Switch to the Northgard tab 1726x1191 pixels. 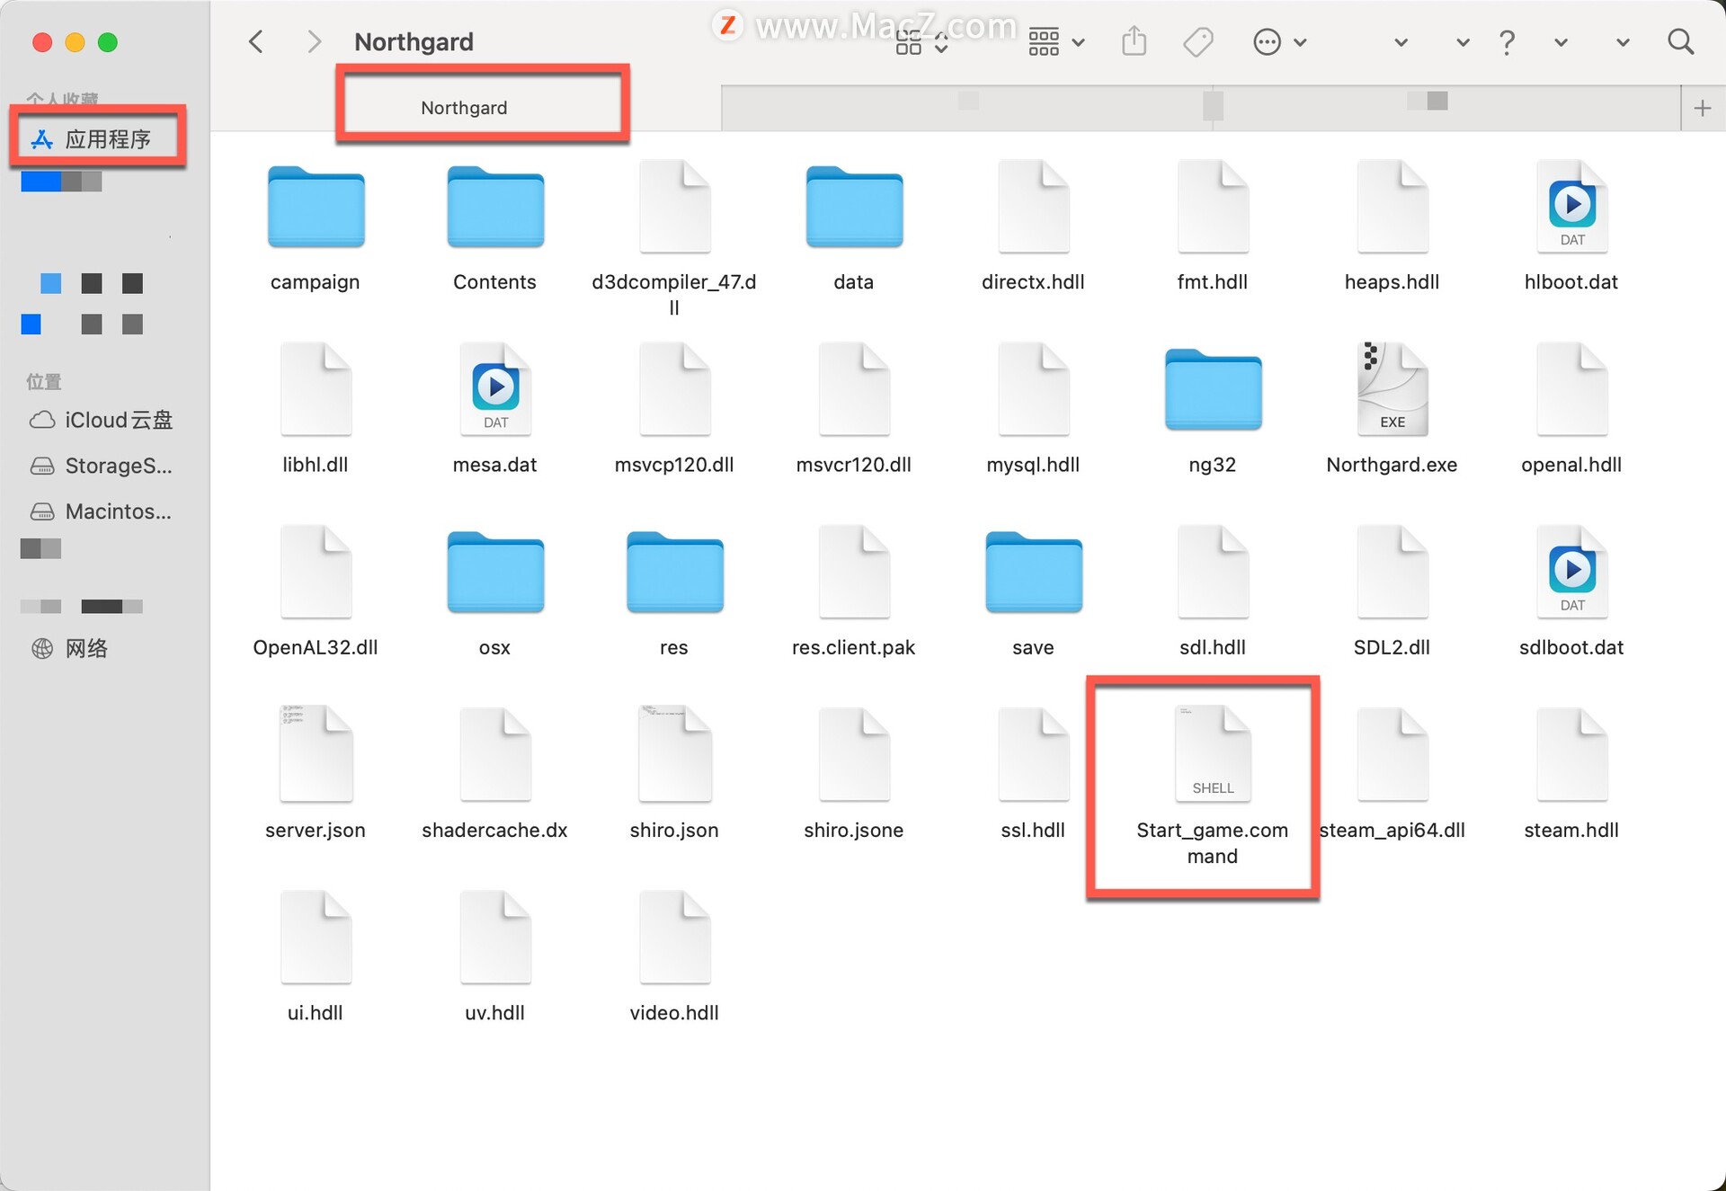[x=464, y=108]
